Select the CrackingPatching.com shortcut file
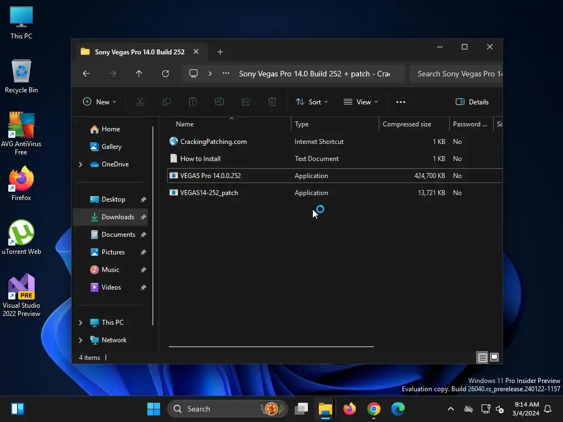 335,141
